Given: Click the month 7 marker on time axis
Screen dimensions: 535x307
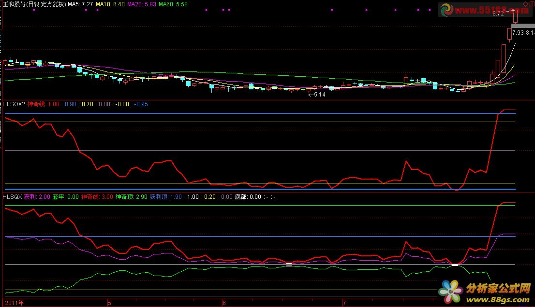Looking at the screenshot, I should 344,303.
